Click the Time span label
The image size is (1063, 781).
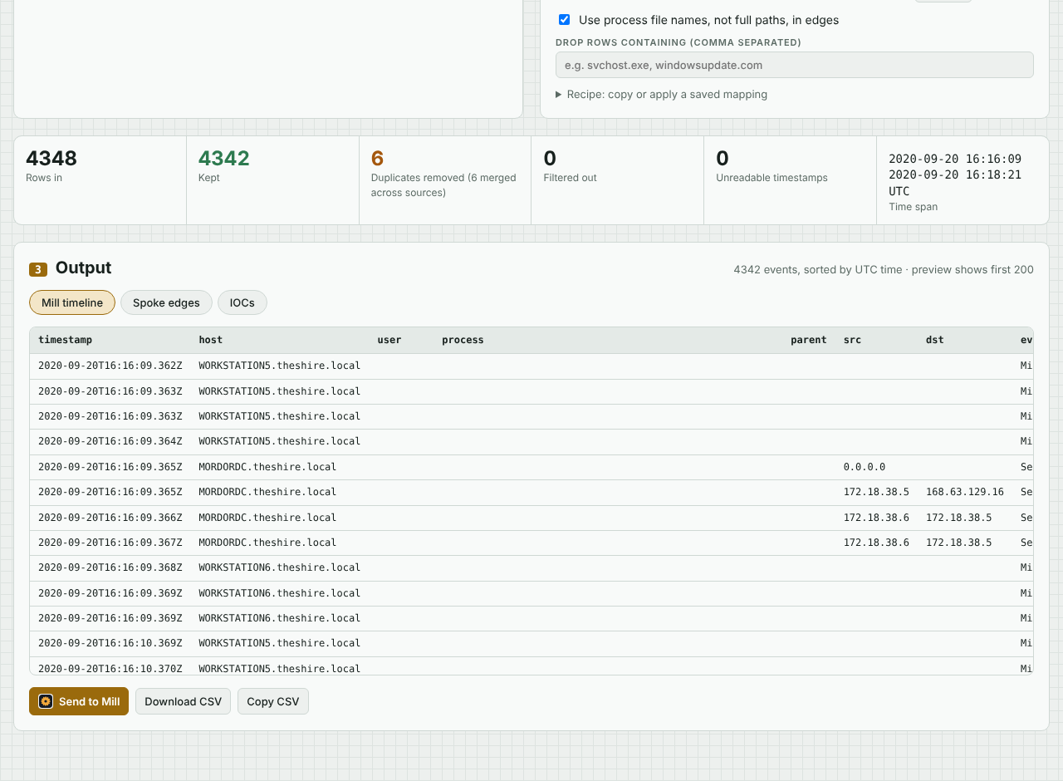914,207
